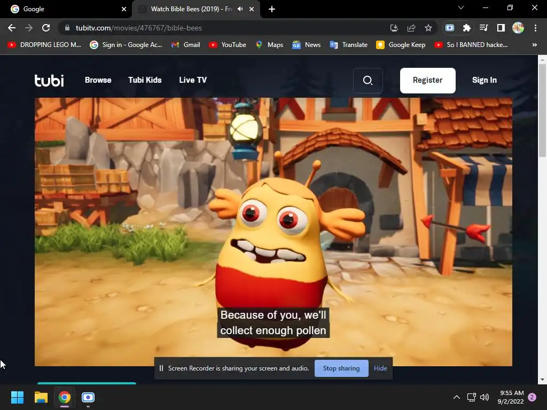Viewport: 547px width, 410px height.
Task: Show more bookmarks with the double chevron
Action: pos(534,45)
